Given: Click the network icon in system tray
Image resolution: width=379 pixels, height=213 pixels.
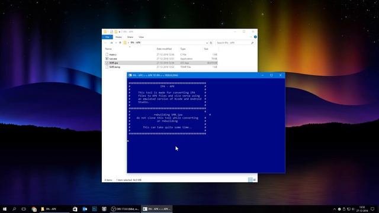Looking at the screenshot, I should pyautogui.click(x=349, y=209).
